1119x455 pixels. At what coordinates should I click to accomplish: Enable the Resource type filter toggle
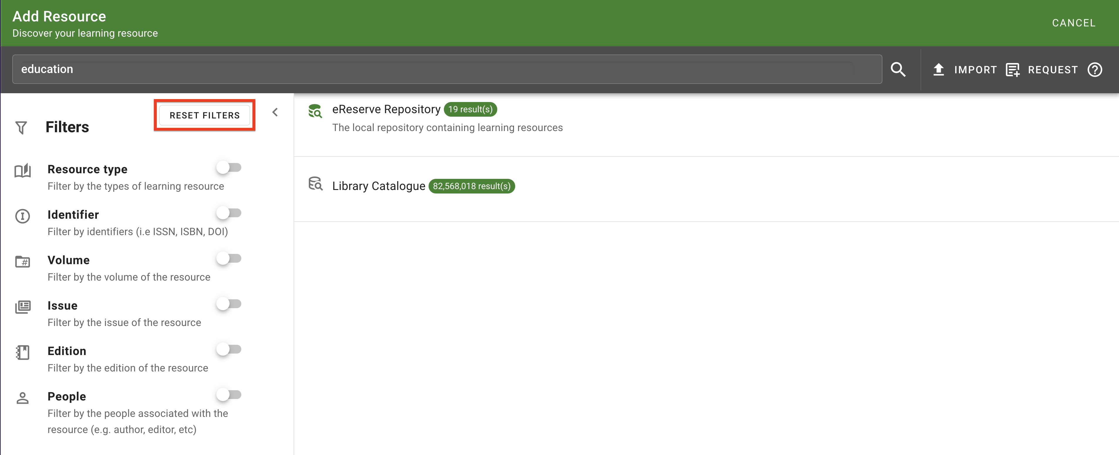tap(228, 167)
